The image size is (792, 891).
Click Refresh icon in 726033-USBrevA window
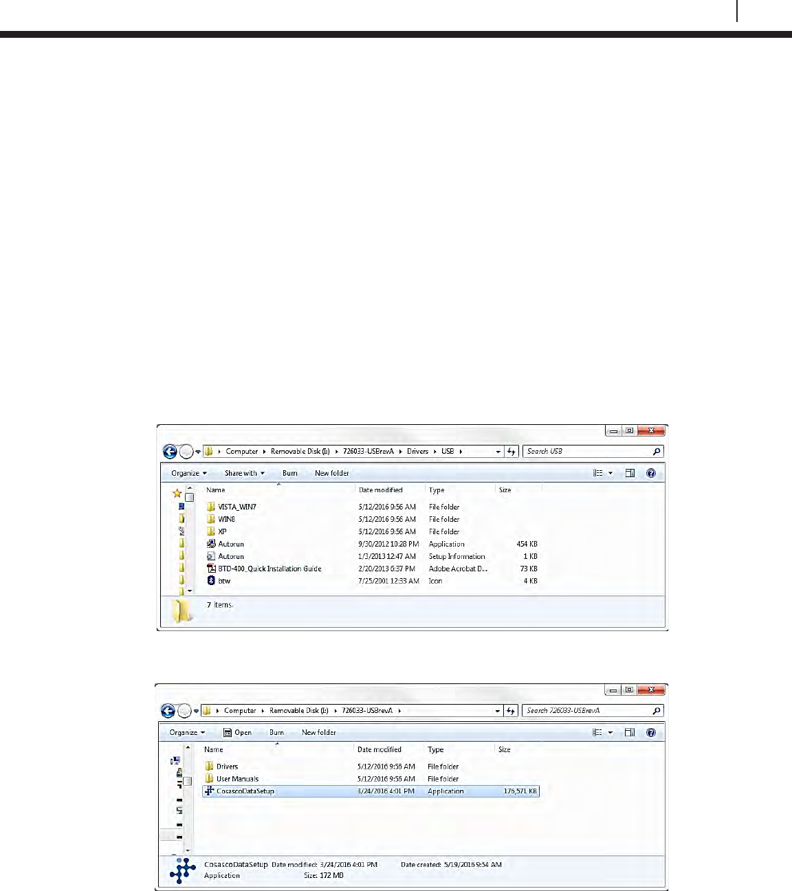coord(511,711)
